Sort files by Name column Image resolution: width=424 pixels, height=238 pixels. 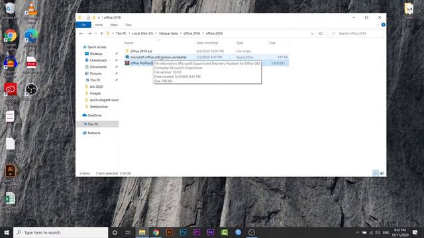pyautogui.click(x=129, y=43)
